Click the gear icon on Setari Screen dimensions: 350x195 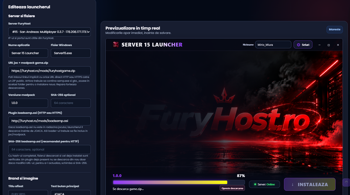299,45
